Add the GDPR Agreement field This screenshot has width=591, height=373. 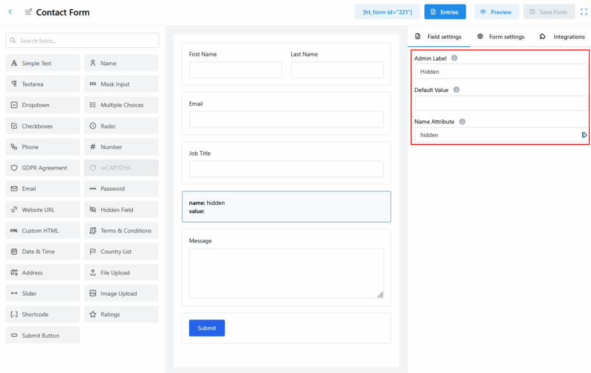point(43,168)
